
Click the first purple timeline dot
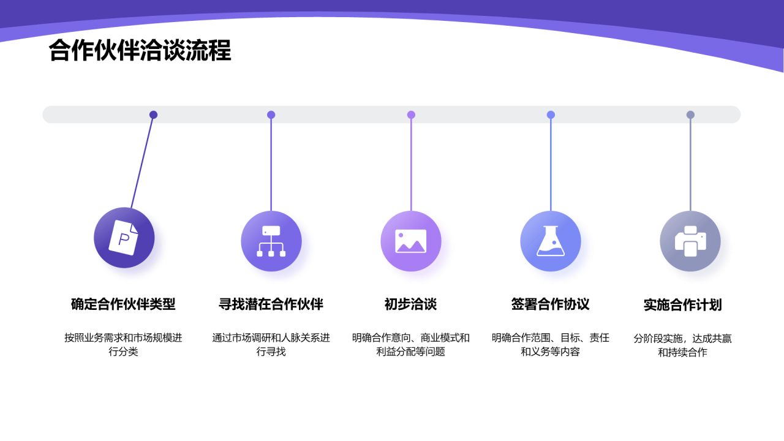[153, 114]
